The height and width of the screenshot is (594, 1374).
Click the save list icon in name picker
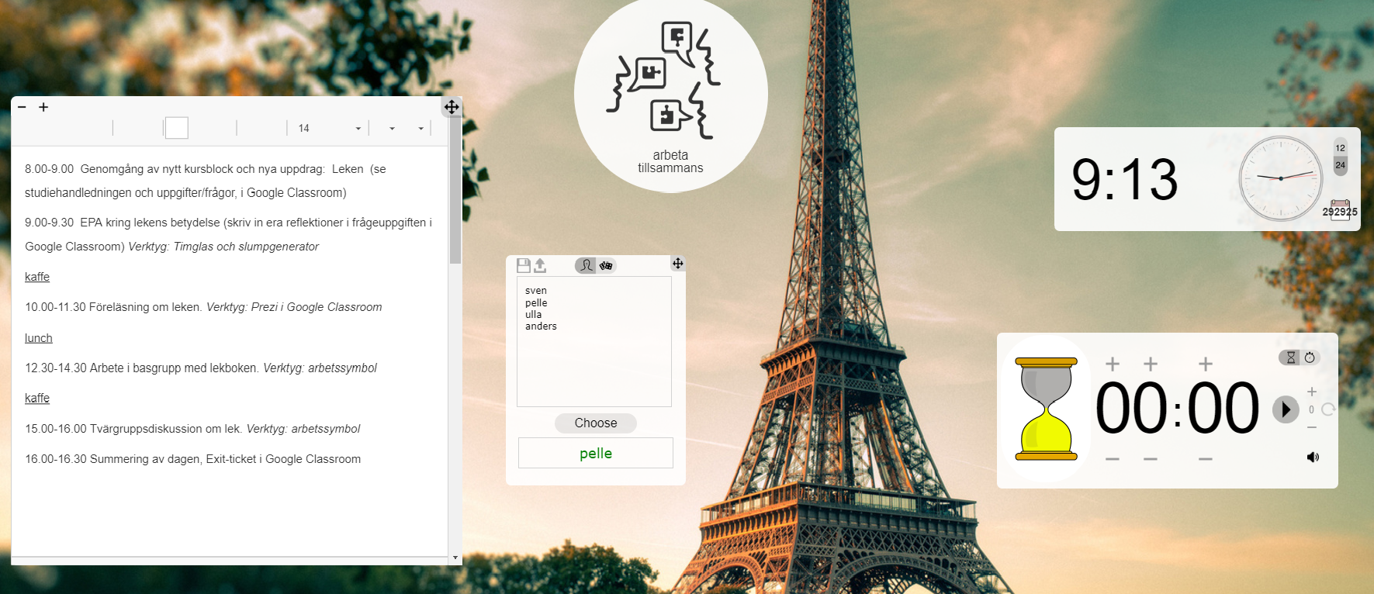pyautogui.click(x=524, y=266)
